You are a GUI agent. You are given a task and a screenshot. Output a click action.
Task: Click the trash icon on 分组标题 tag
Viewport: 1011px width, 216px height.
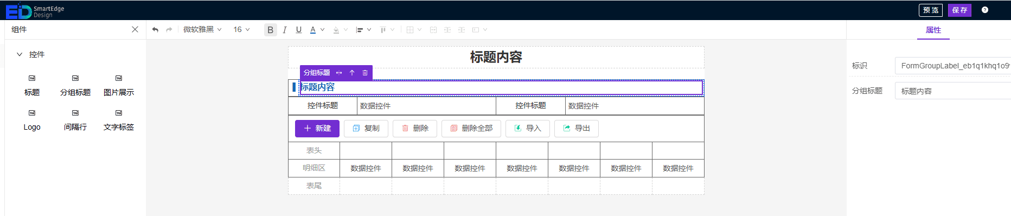click(x=365, y=73)
